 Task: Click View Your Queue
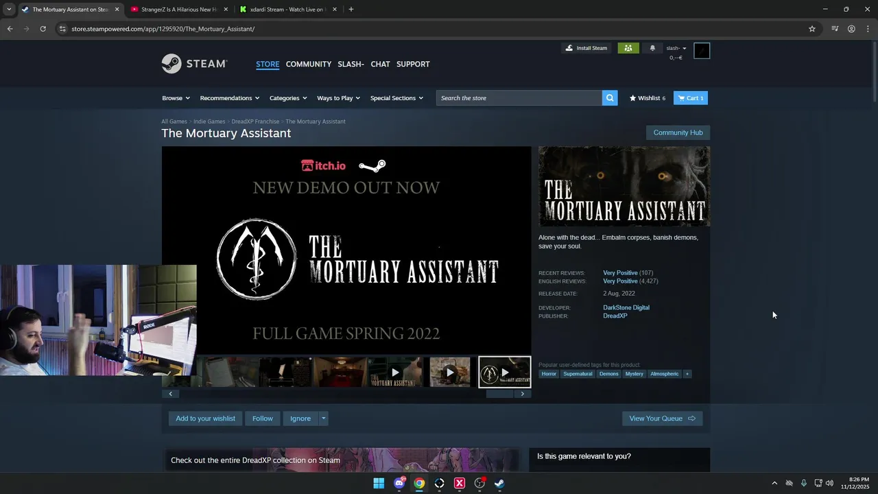662,419
